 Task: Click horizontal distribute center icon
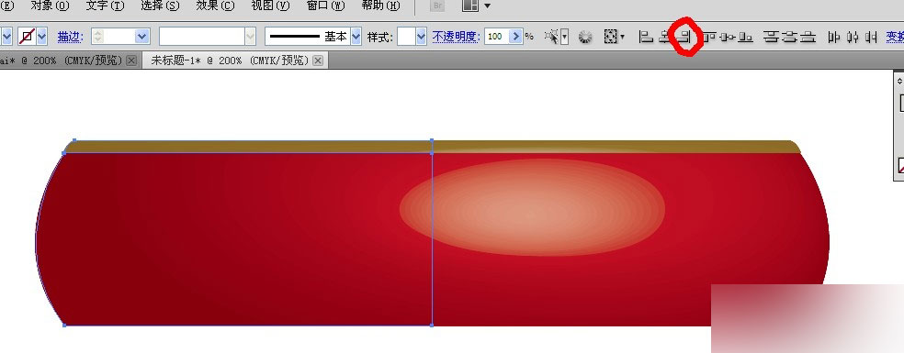coord(853,37)
